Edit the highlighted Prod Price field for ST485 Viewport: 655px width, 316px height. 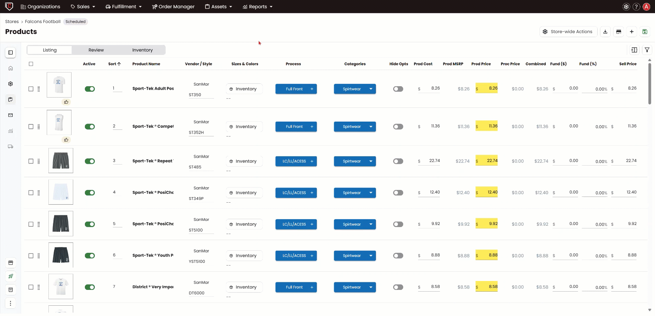pyautogui.click(x=487, y=161)
